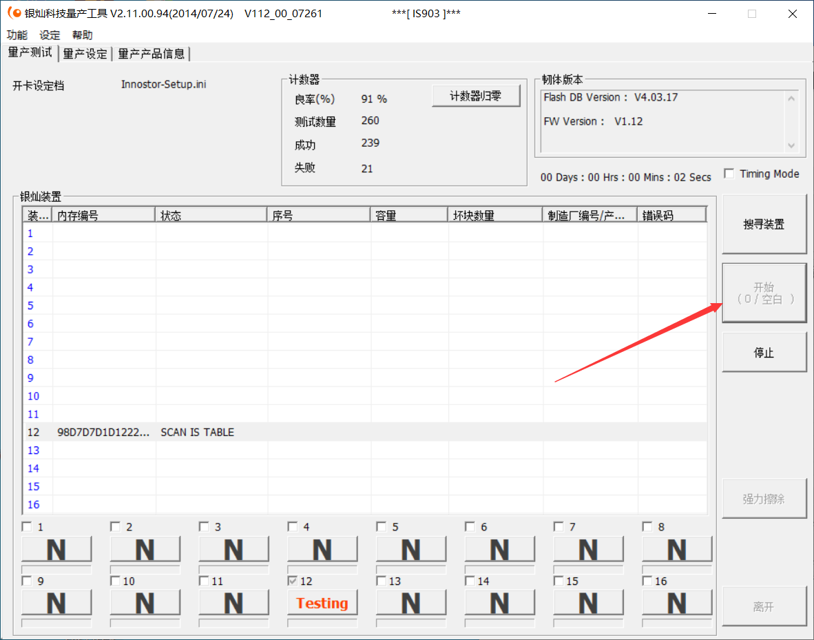
Task: Switch to the 量产测试 tab
Action: click(x=30, y=52)
